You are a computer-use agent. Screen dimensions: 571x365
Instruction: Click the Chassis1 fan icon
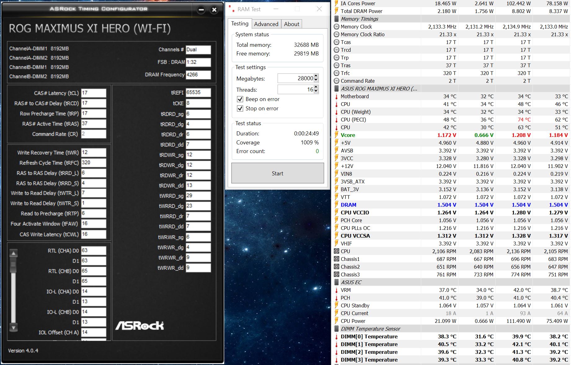(x=337, y=259)
